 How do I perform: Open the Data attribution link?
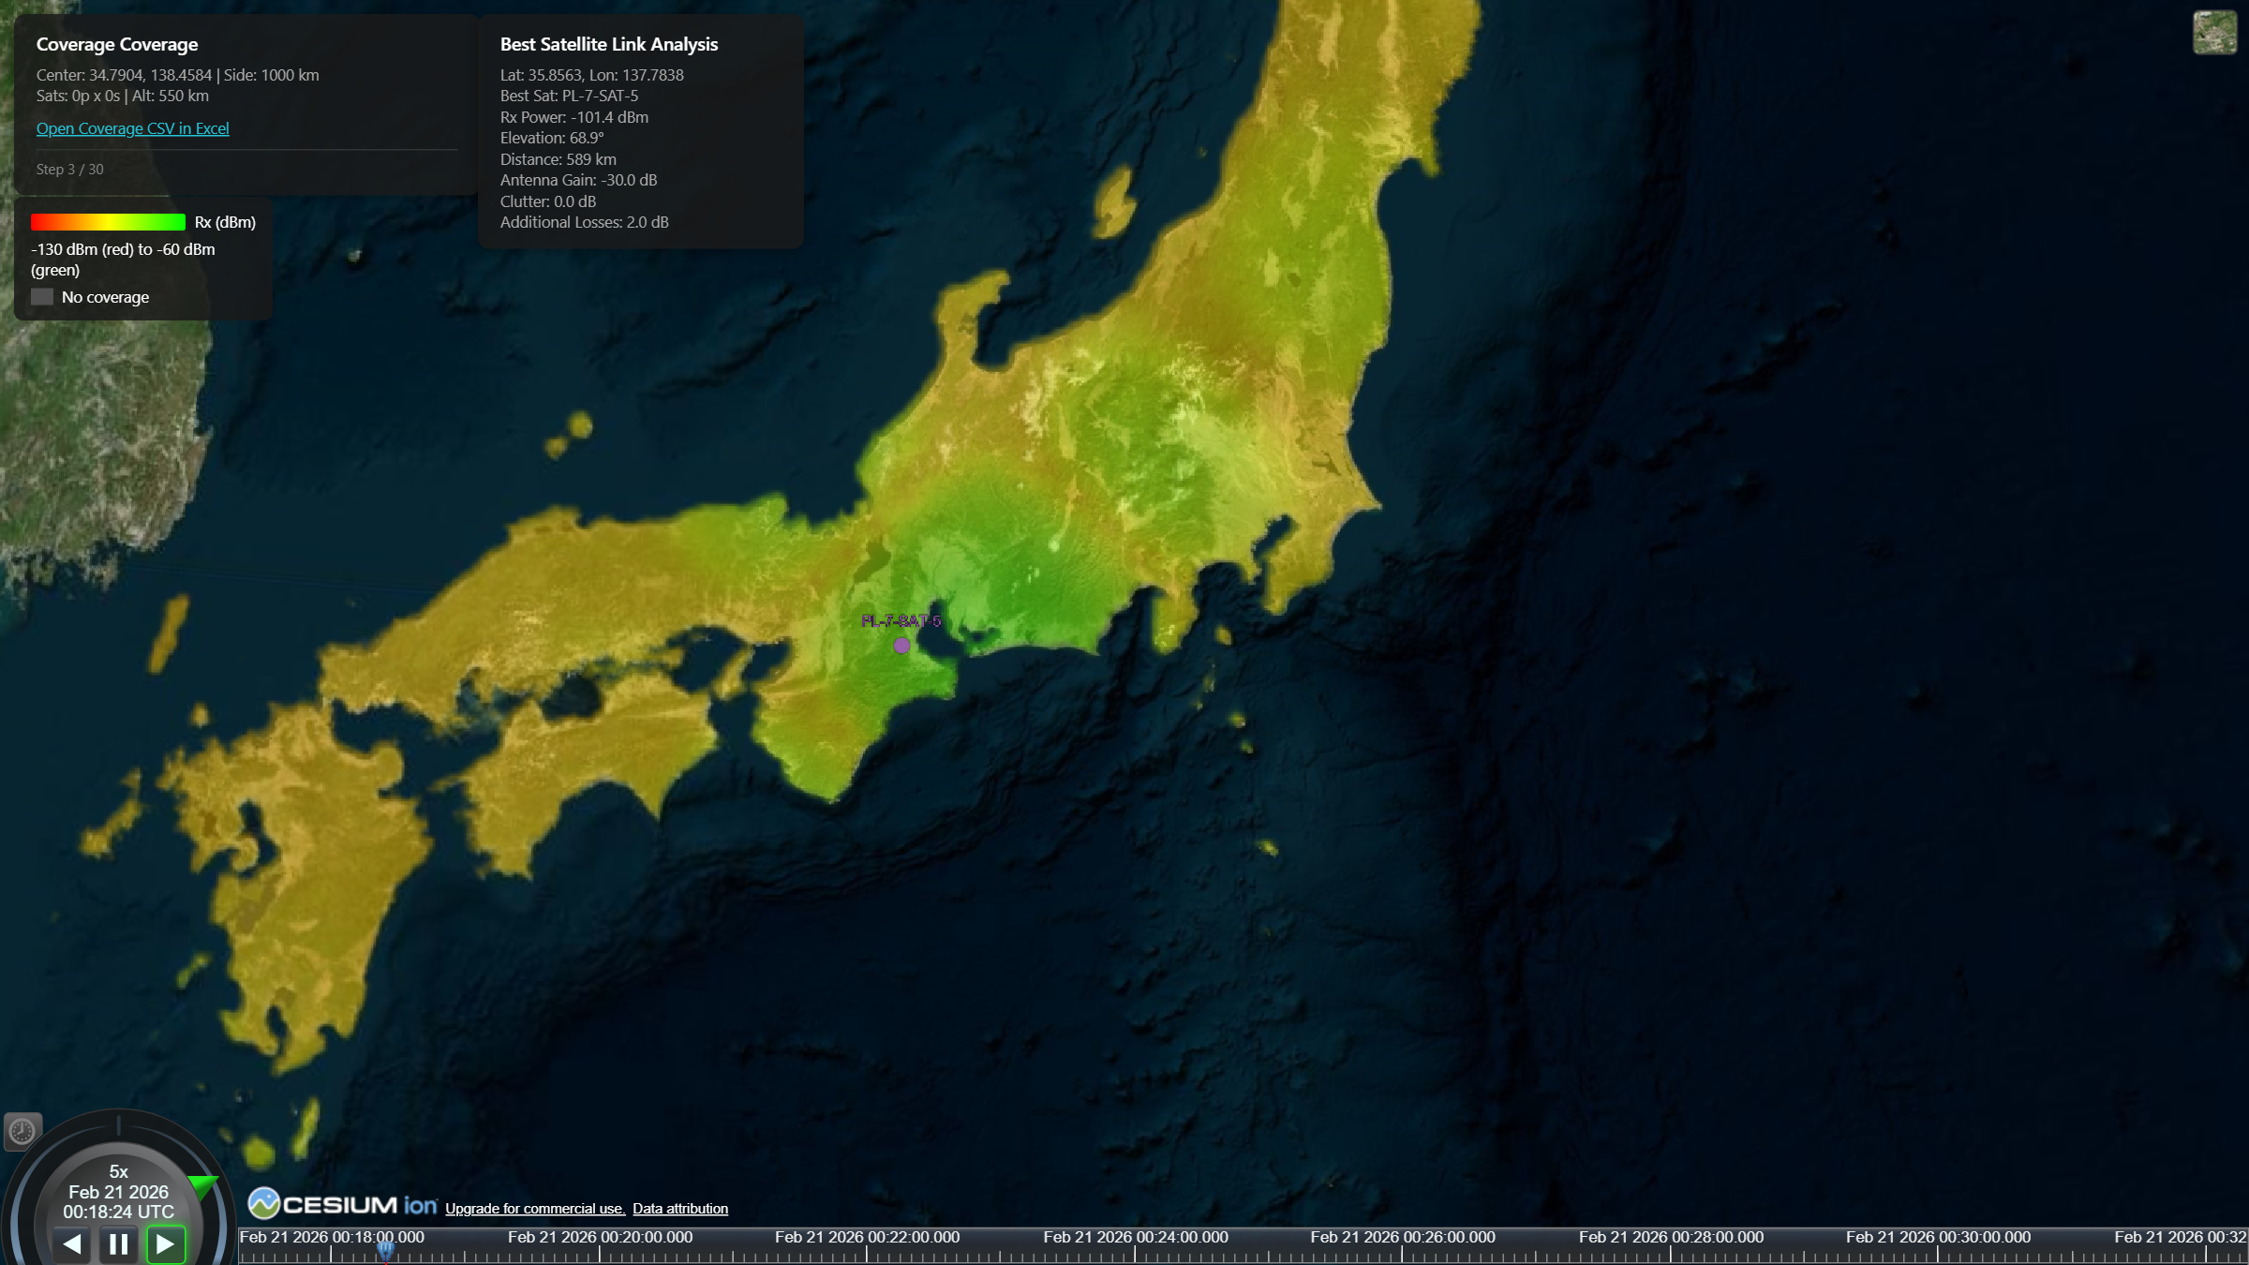tap(679, 1209)
